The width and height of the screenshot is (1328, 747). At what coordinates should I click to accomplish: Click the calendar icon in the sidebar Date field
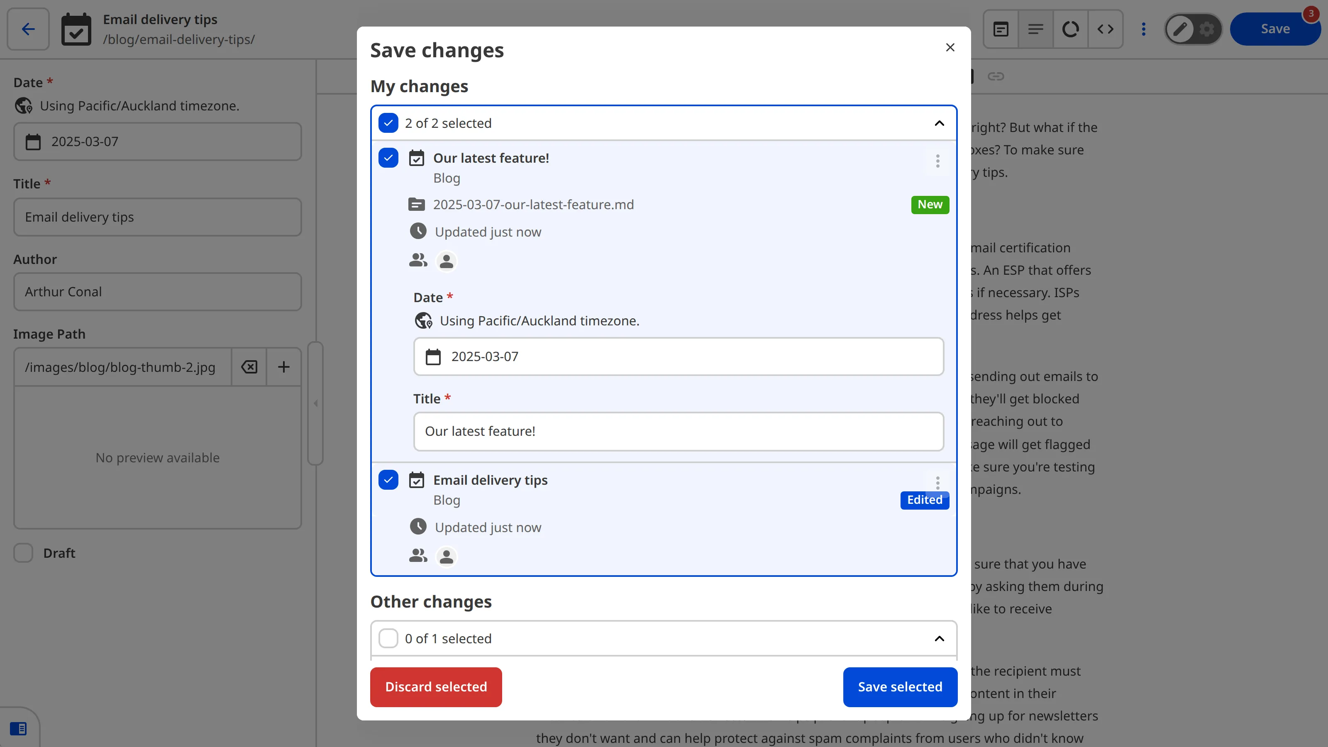pyautogui.click(x=33, y=142)
